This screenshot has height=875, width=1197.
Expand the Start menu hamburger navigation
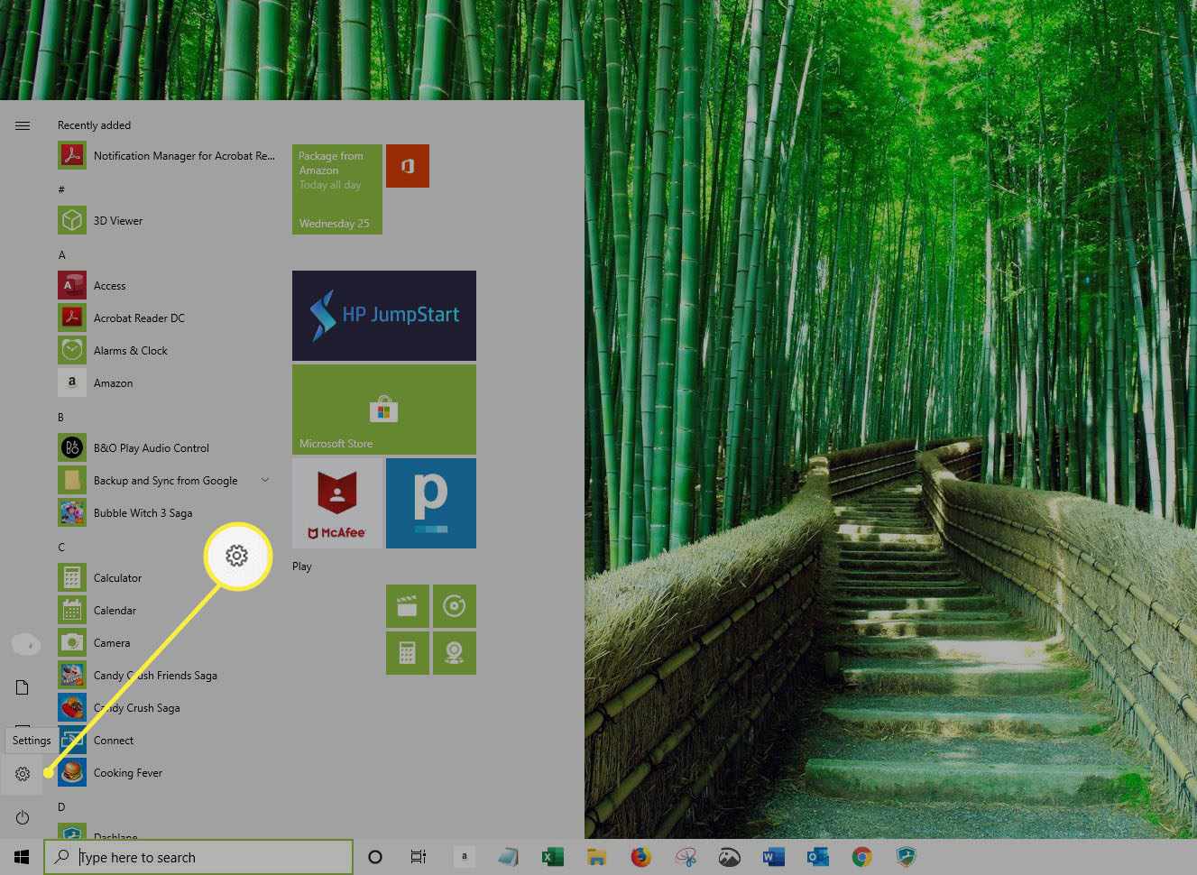click(23, 125)
